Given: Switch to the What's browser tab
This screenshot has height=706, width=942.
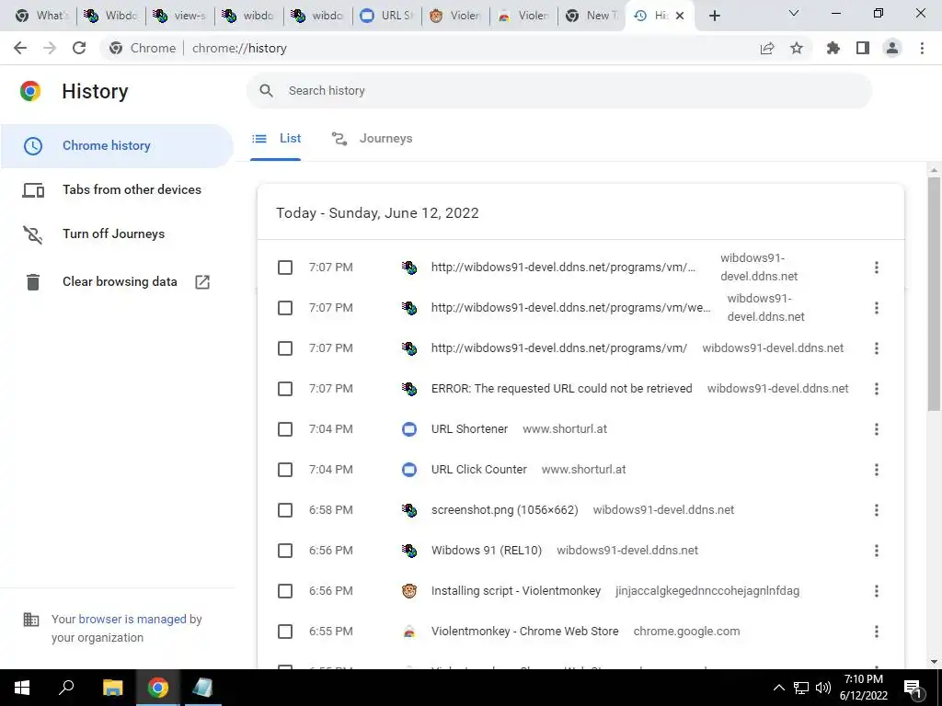Looking at the screenshot, I should click(x=40, y=16).
